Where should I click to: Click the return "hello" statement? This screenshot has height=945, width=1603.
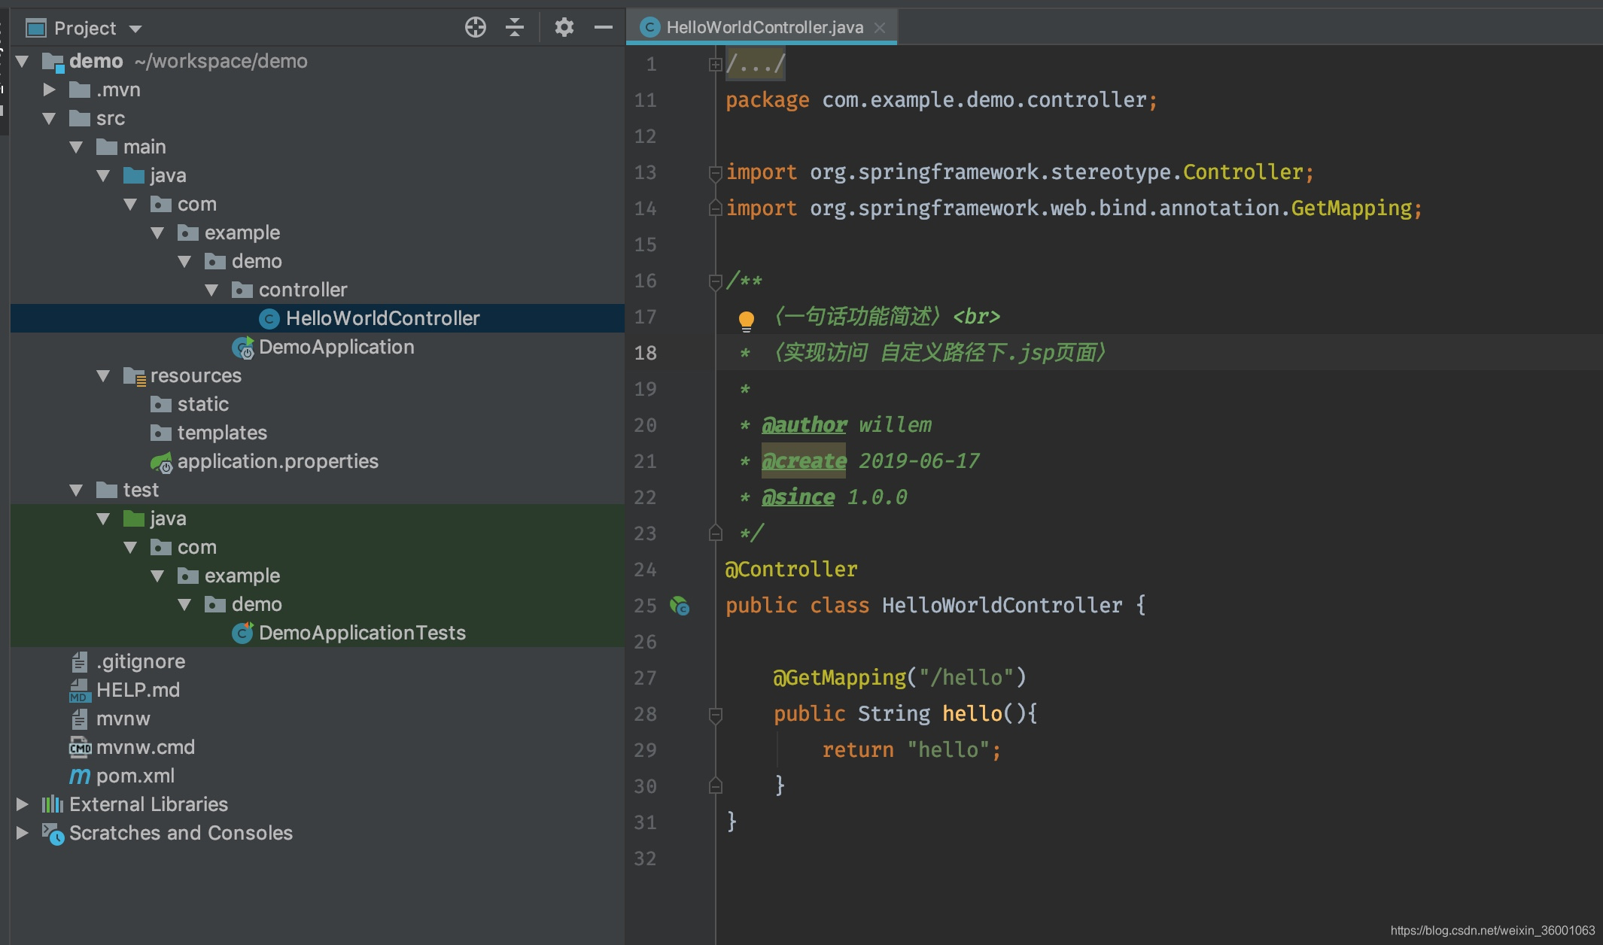coord(911,750)
